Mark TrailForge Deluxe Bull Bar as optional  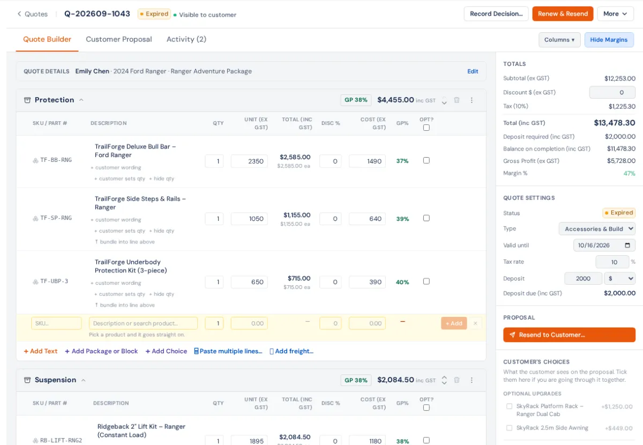[x=427, y=160]
